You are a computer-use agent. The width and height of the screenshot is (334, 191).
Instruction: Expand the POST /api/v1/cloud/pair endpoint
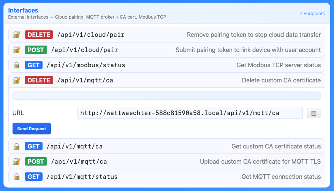pyautogui.click(x=167, y=50)
